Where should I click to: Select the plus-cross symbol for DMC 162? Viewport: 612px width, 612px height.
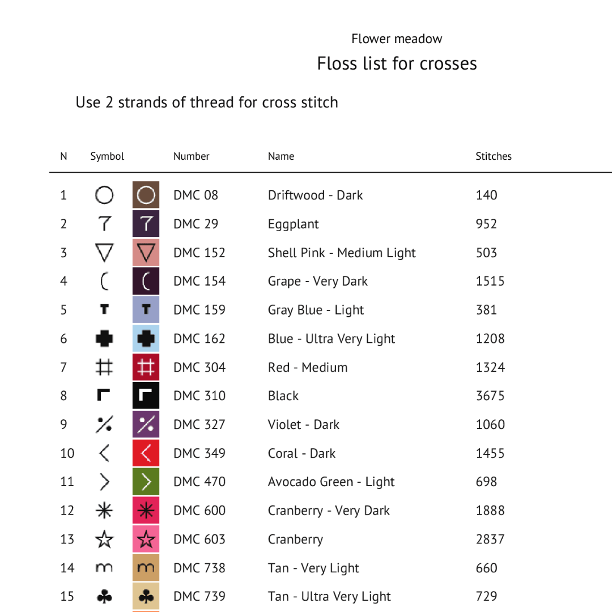104,339
